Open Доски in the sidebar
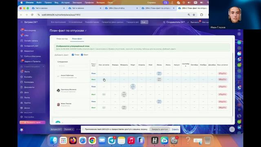 coord(27,108)
